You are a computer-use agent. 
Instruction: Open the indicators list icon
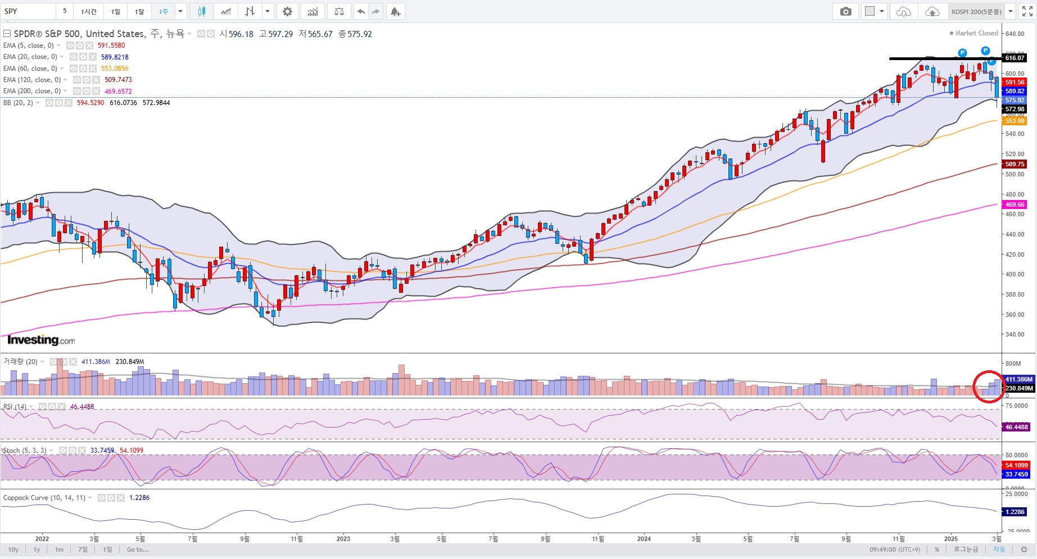[313, 11]
